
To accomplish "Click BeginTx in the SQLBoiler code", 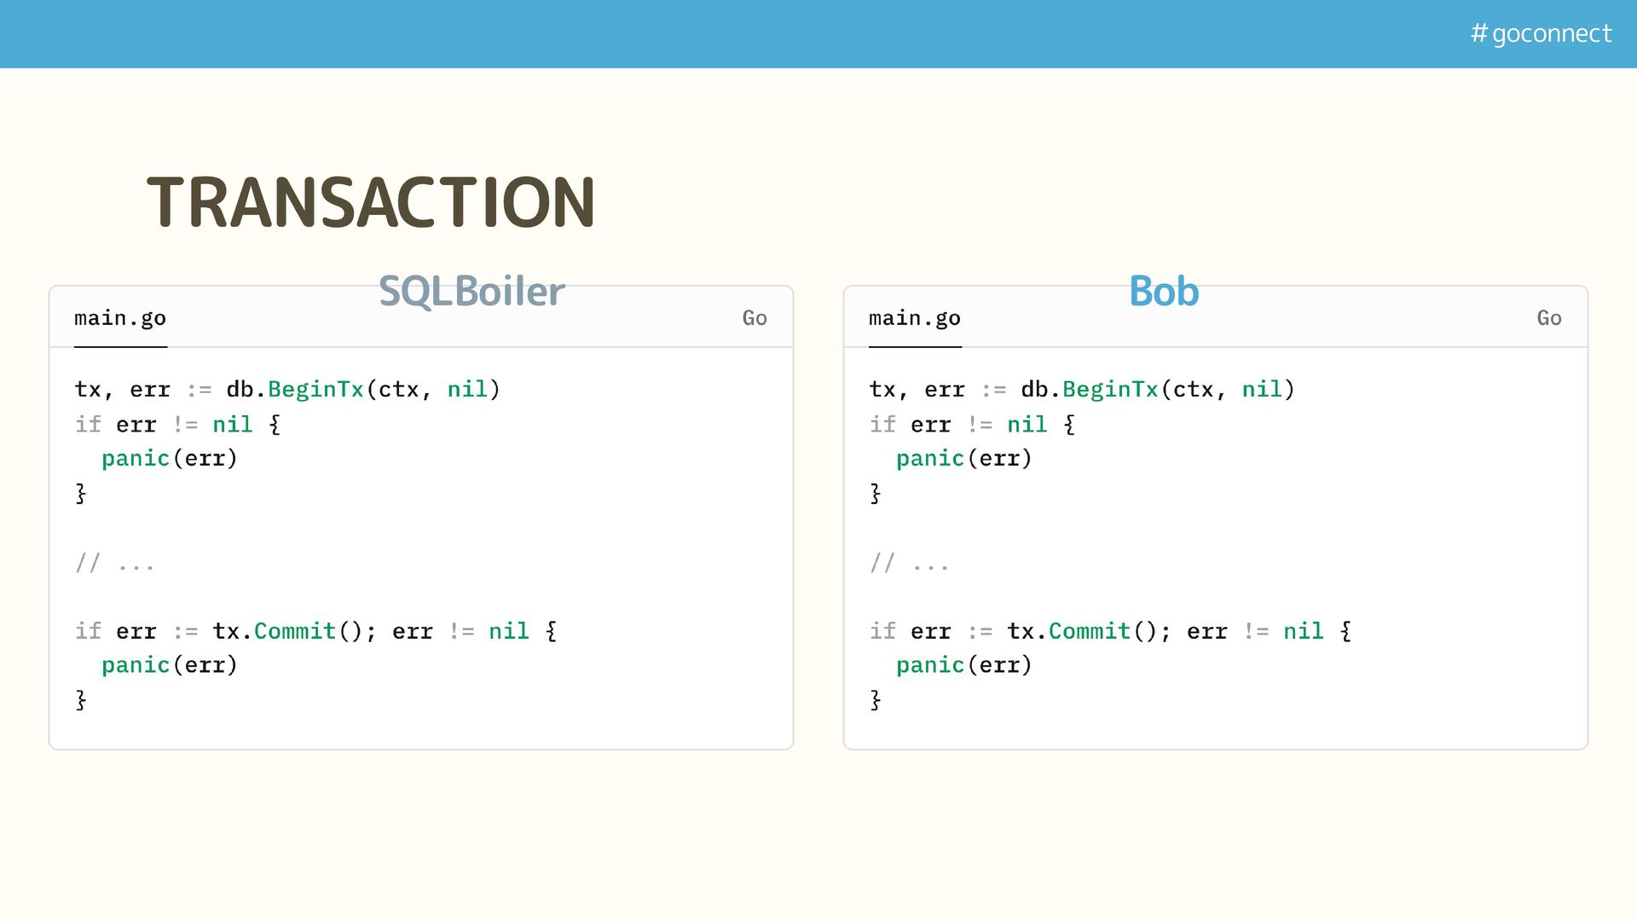I will pos(315,390).
